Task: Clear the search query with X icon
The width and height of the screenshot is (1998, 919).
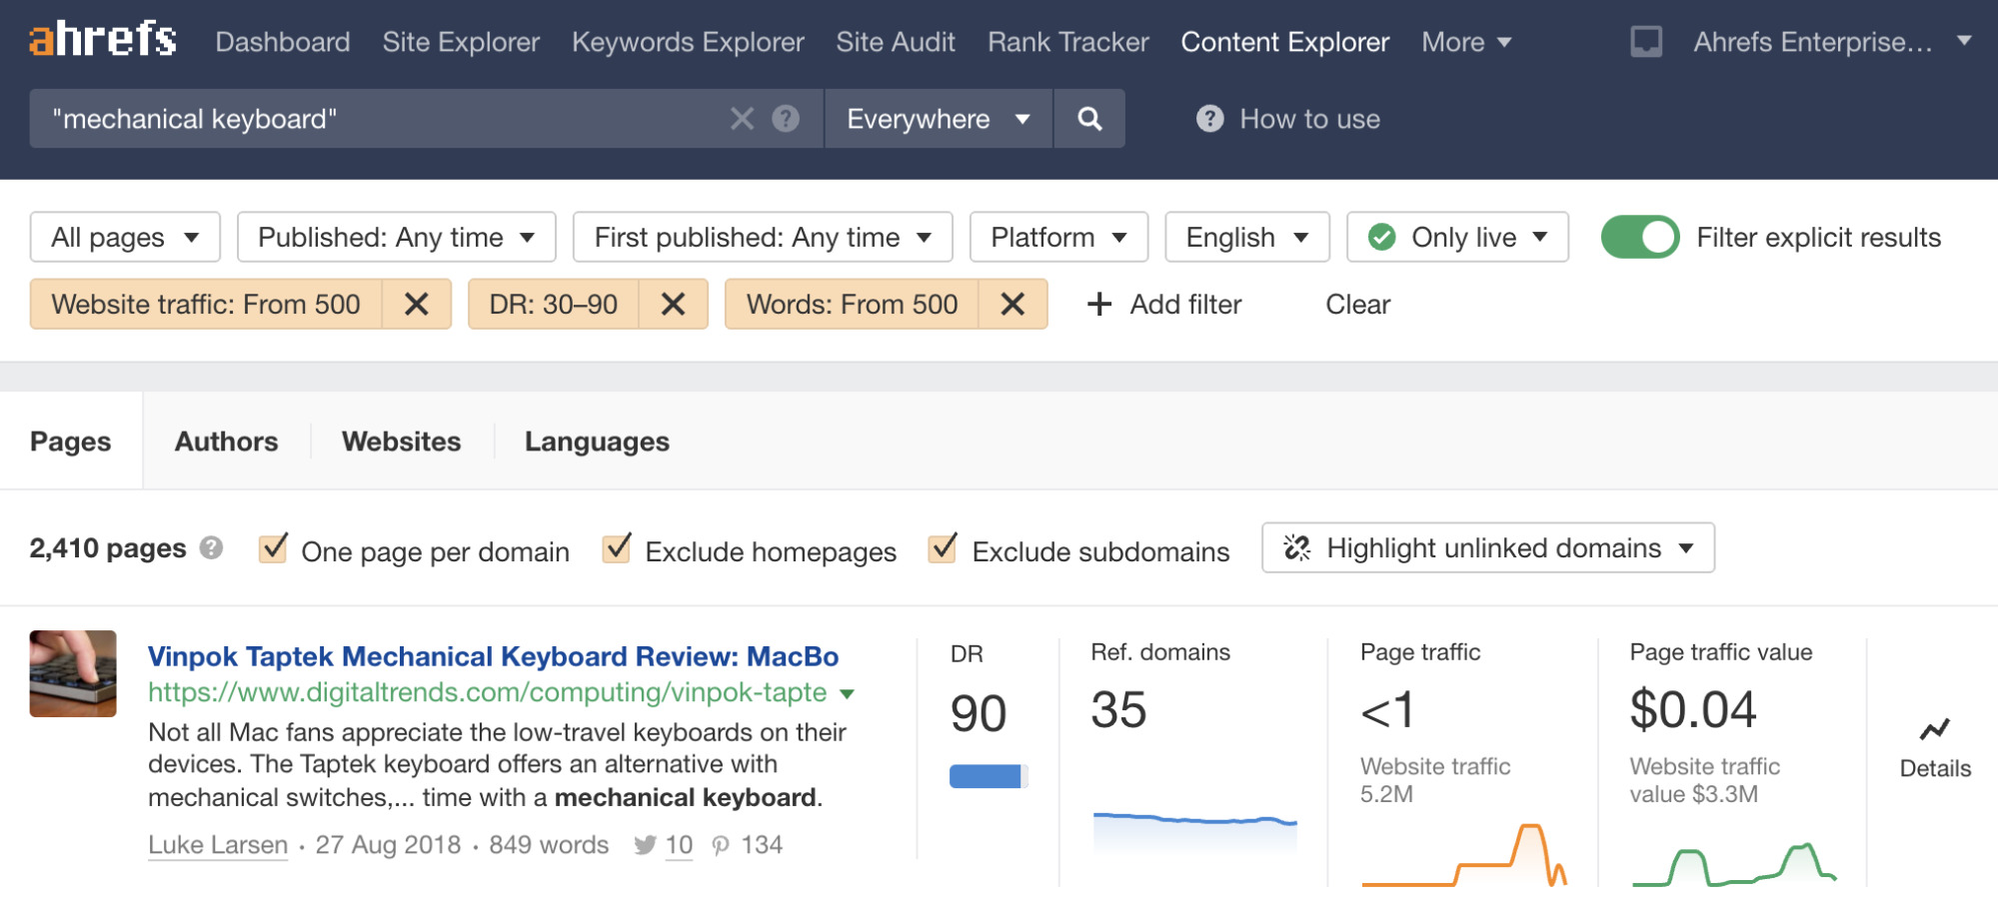Action: click(742, 119)
